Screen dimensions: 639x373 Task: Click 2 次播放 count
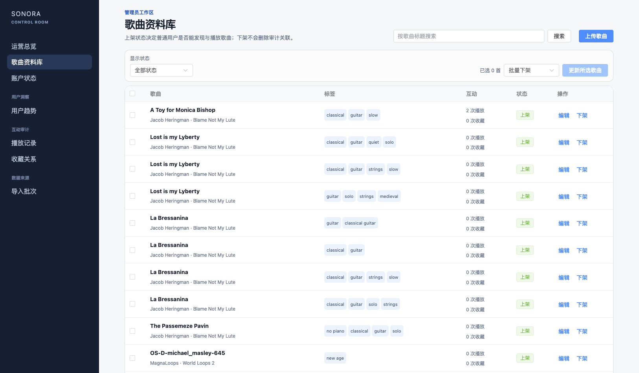[475, 111]
